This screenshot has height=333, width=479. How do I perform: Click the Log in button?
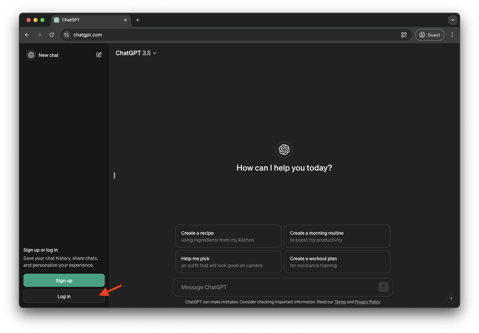pyautogui.click(x=64, y=296)
